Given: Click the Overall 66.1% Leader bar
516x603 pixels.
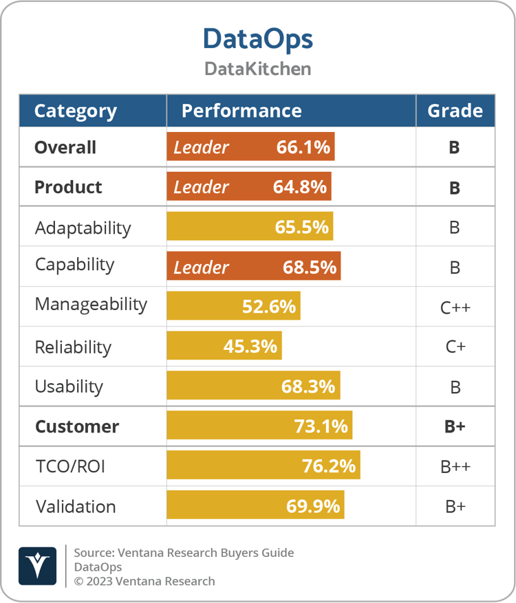Looking at the screenshot, I should [x=250, y=147].
